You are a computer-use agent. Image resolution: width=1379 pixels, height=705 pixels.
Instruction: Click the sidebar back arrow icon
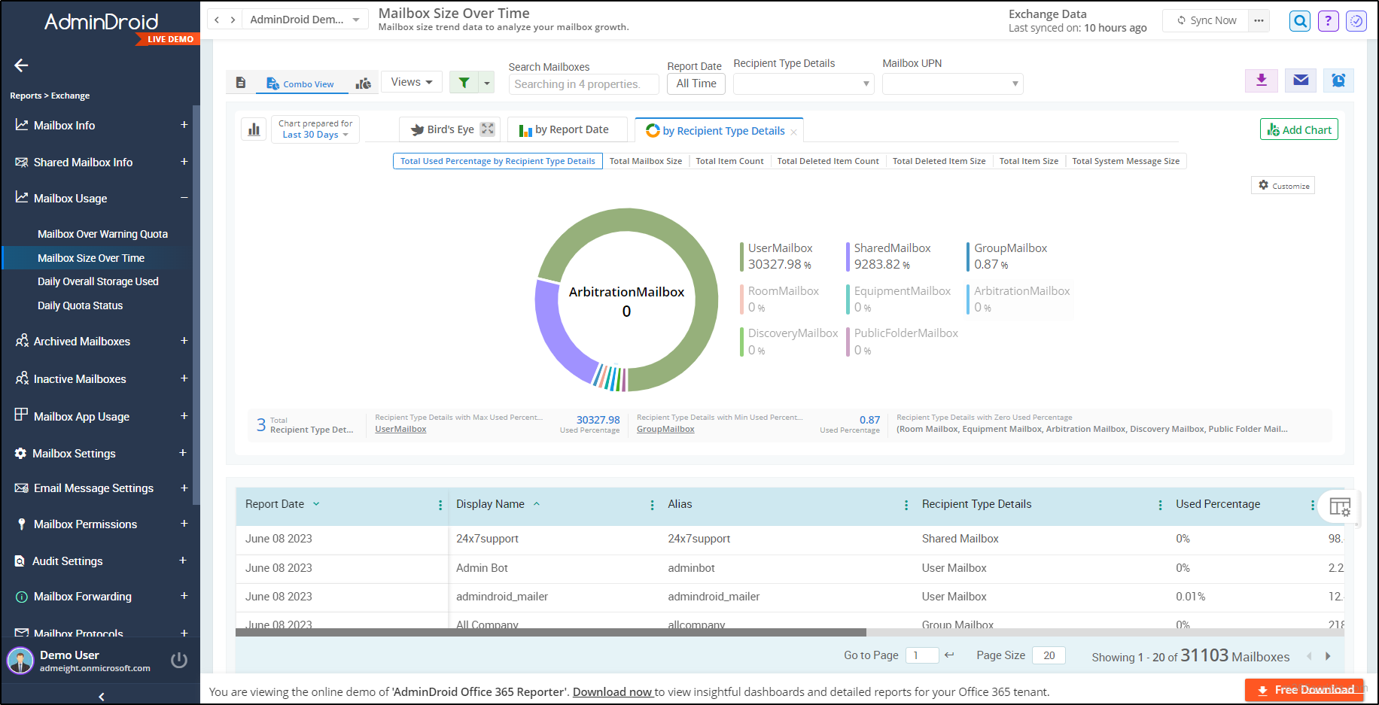21,65
